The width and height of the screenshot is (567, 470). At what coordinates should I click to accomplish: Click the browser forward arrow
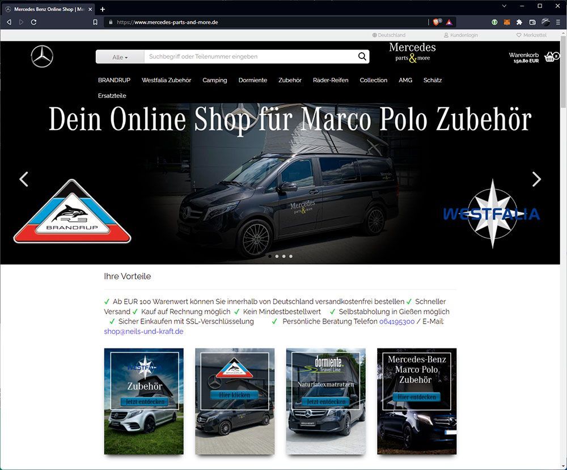(x=22, y=22)
